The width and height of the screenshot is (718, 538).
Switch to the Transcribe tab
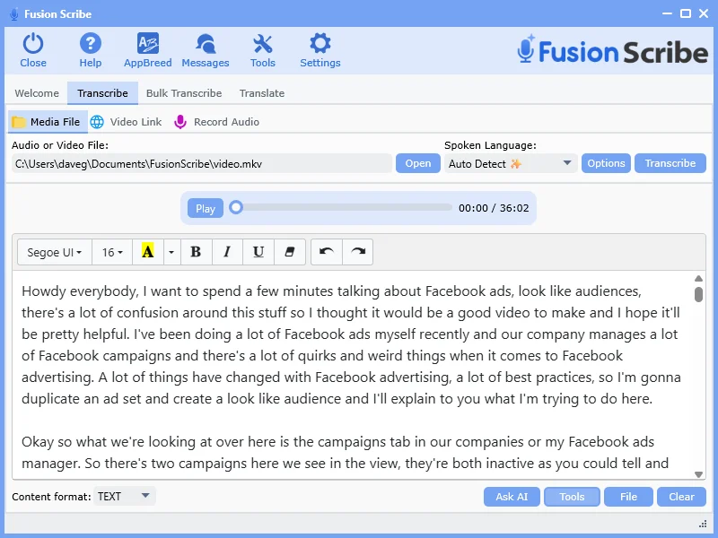point(102,93)
